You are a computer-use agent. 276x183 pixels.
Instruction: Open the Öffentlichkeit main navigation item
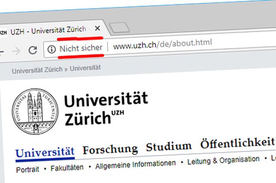click(238, 143)
